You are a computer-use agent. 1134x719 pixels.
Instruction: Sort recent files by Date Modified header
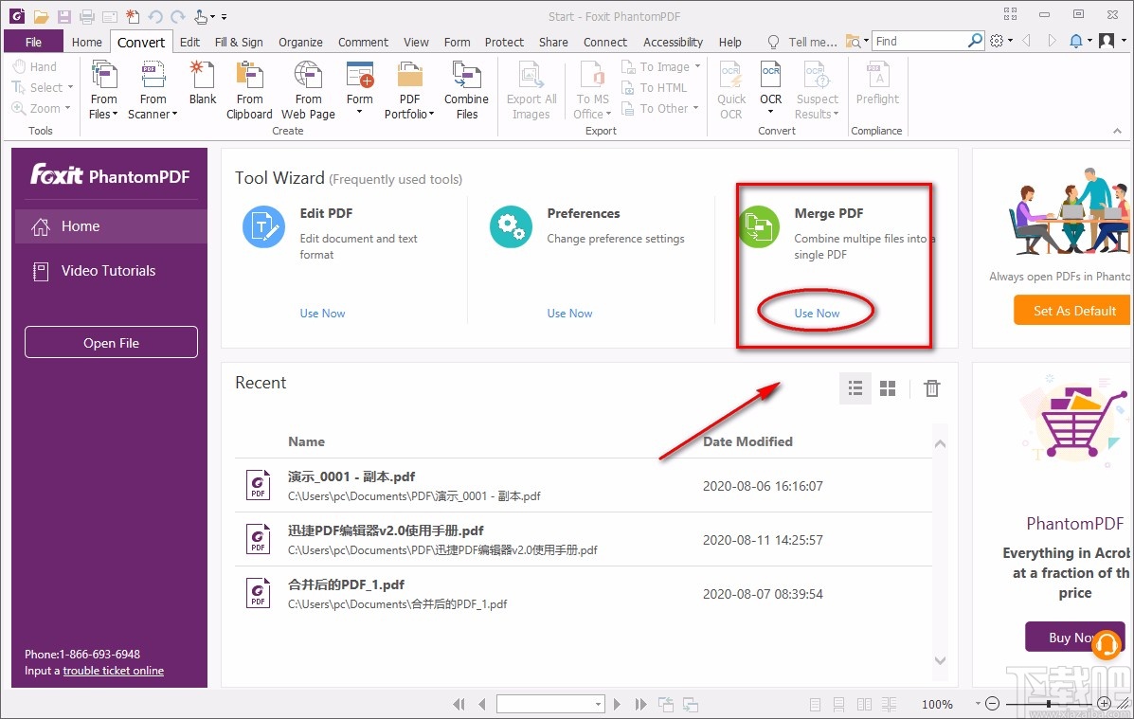click(x=747, y=441)
